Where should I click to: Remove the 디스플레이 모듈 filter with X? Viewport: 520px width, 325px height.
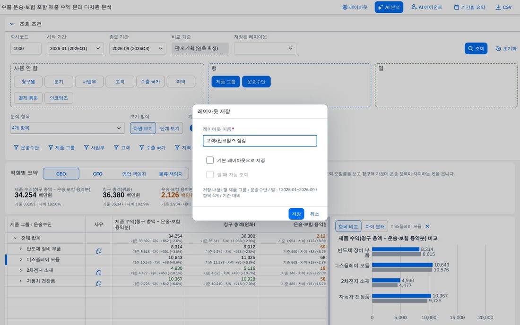(x=427, y=226)
